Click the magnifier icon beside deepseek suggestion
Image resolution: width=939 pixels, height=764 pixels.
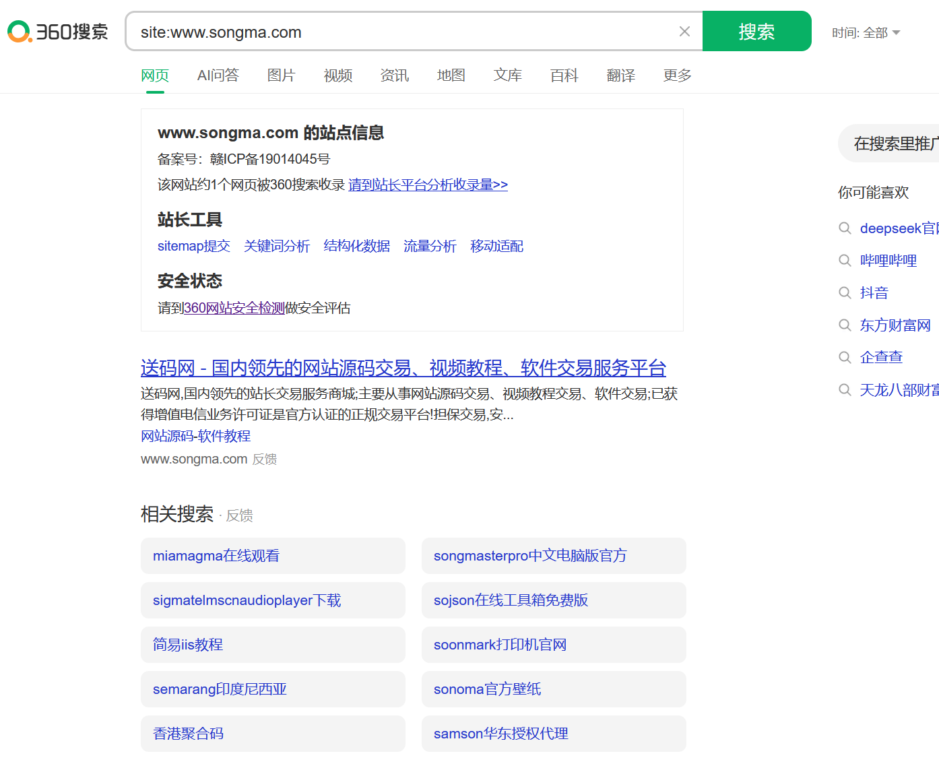click(845, 228)
